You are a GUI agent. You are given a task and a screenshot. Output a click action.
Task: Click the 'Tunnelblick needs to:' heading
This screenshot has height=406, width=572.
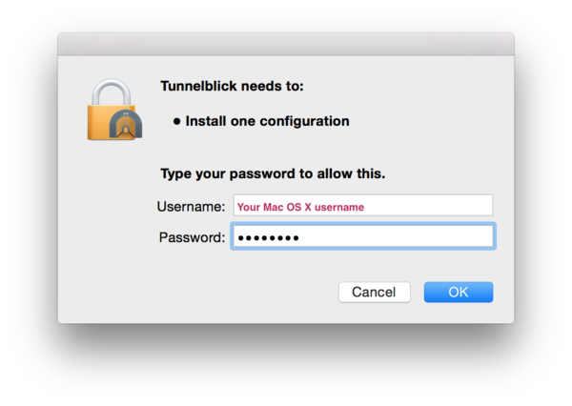point(232,86)
